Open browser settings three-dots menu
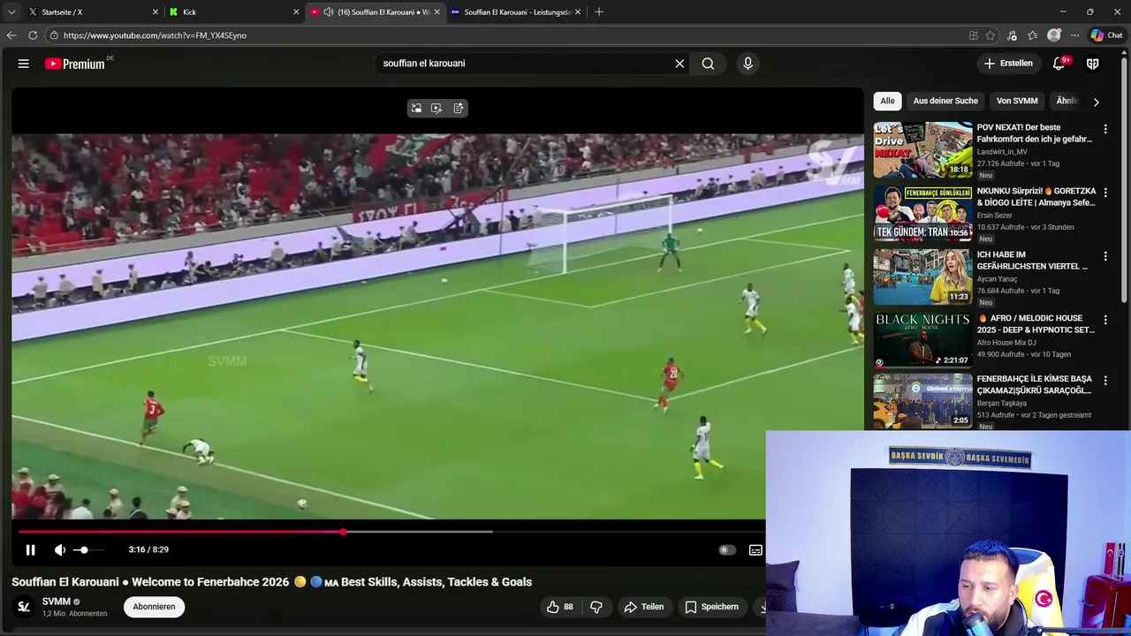1131x636 pixels. [x=1074, y=35]
